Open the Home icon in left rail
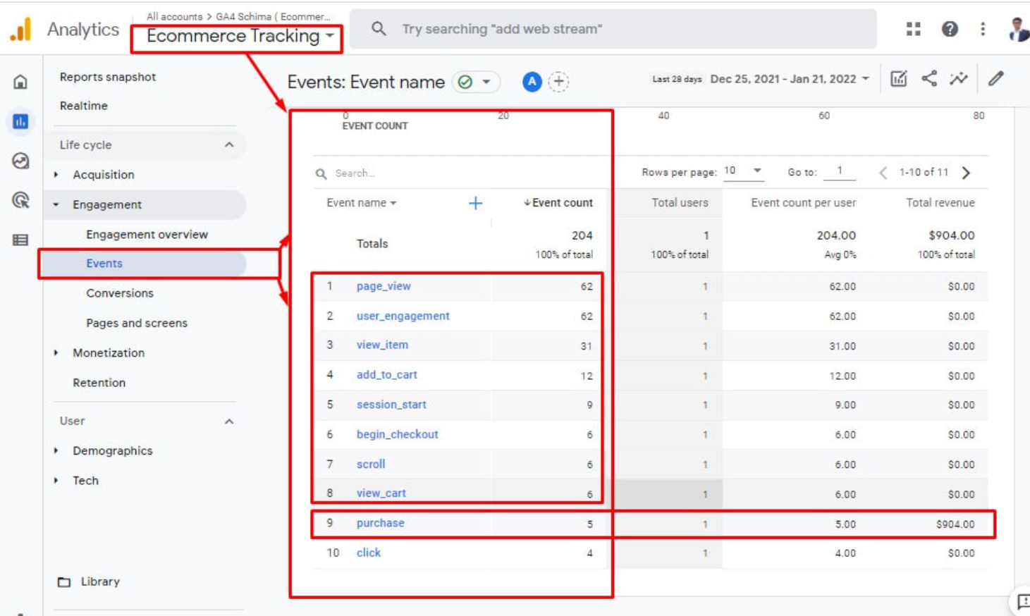This screenshot has width=1030, height=616. click(20, 82)
